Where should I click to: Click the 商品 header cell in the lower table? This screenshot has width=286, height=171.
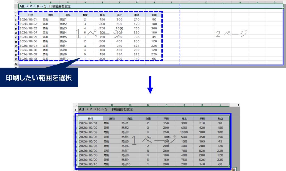[130, 118]
